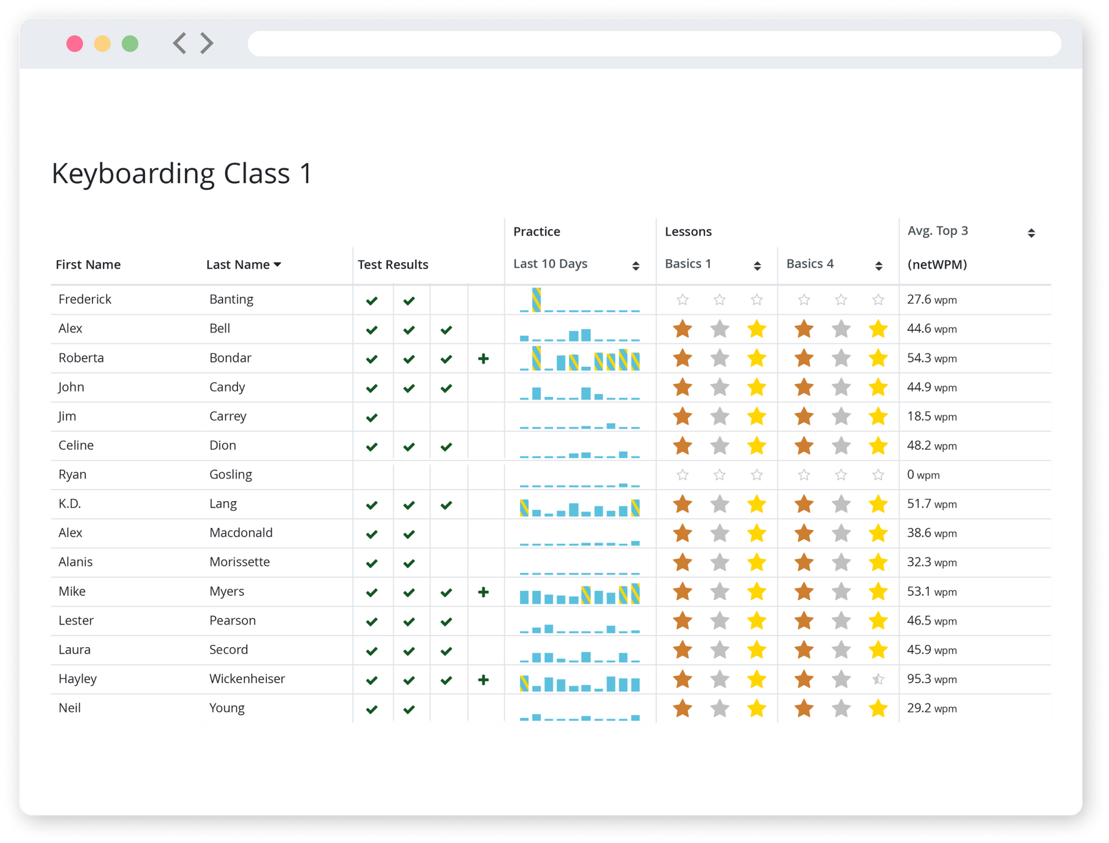The image size is (1109, 843).
Task: Click Mike Myers' green plus icon
Action: click(x=483, y=592)
